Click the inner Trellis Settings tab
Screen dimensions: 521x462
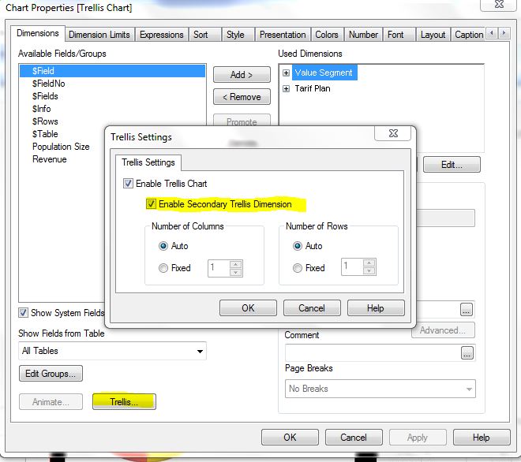pyautogui.click(x=148, y=162)
